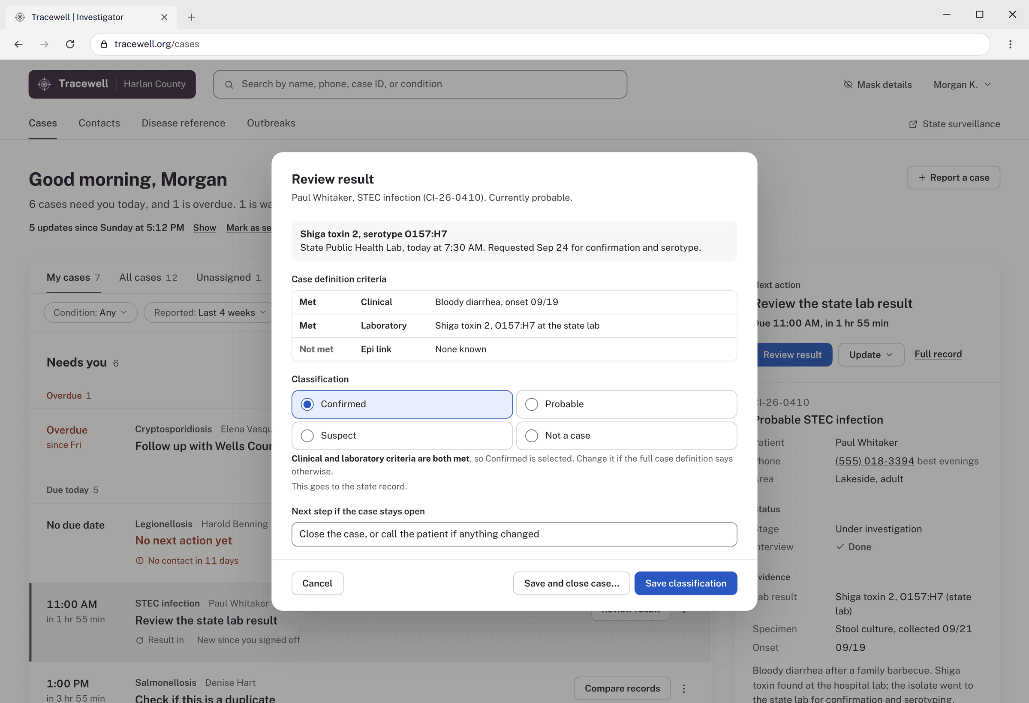Cancel the Review result dialog
1029x703 pixels.
point(317,583)
